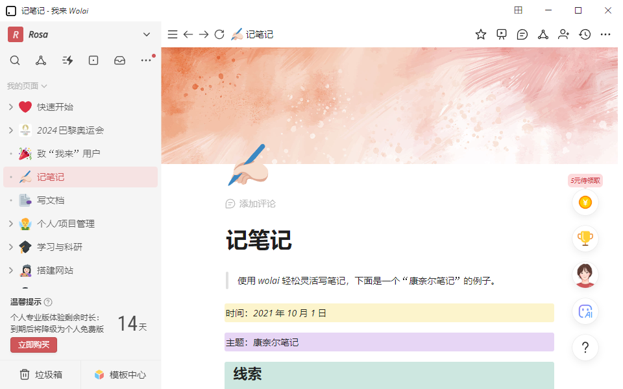Image resolution: width=623 pixels, height=389 pixels.
Task: Click the watercolor page cover image
Action: click(389, 106)
